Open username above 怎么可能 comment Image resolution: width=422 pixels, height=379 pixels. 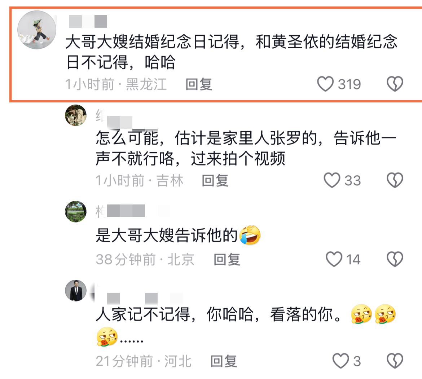(114, 119)
